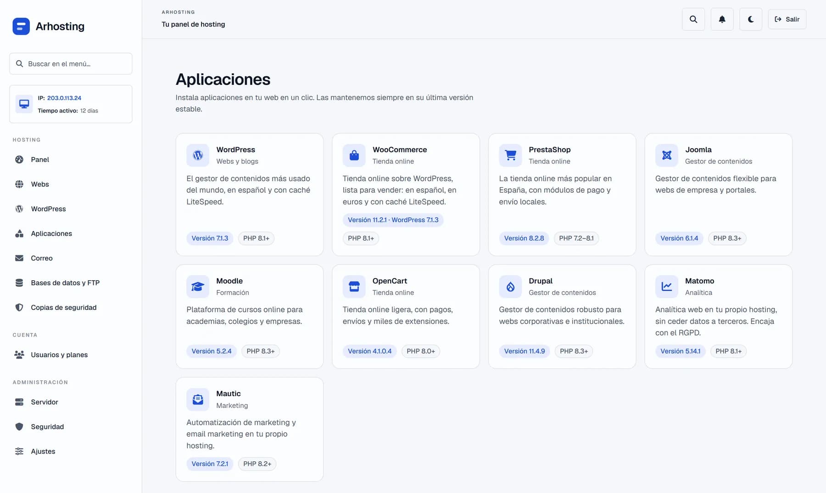Screen dimensions: 826x493
Task: Open Servidor in the sidebar
Action: 71,402
